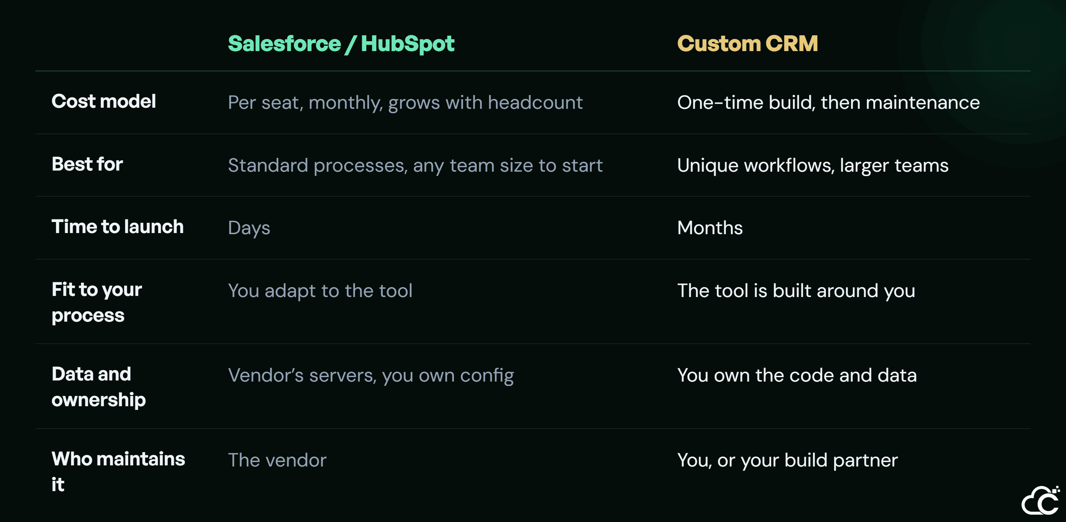
Task: Click 'One-time build, then maintenance' cell
Action: [x=829, y=102]
